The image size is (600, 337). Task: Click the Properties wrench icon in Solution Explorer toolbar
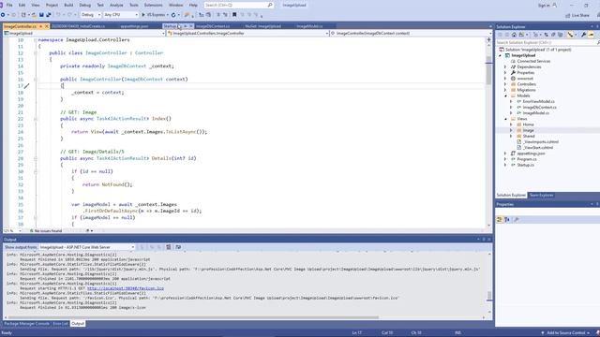click(583, 35)
